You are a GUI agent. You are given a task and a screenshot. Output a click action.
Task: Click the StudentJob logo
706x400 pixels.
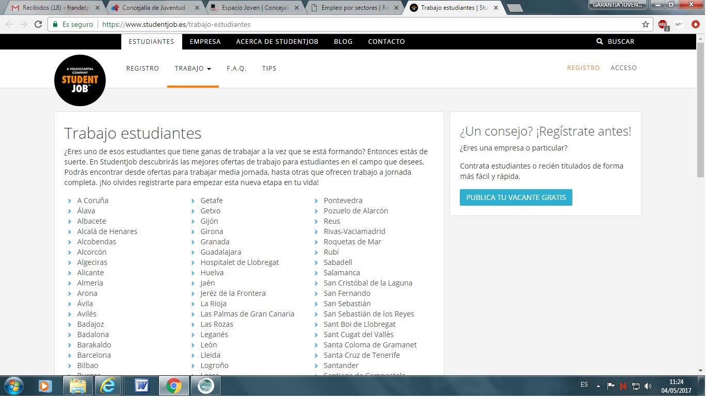click(80, 80)
